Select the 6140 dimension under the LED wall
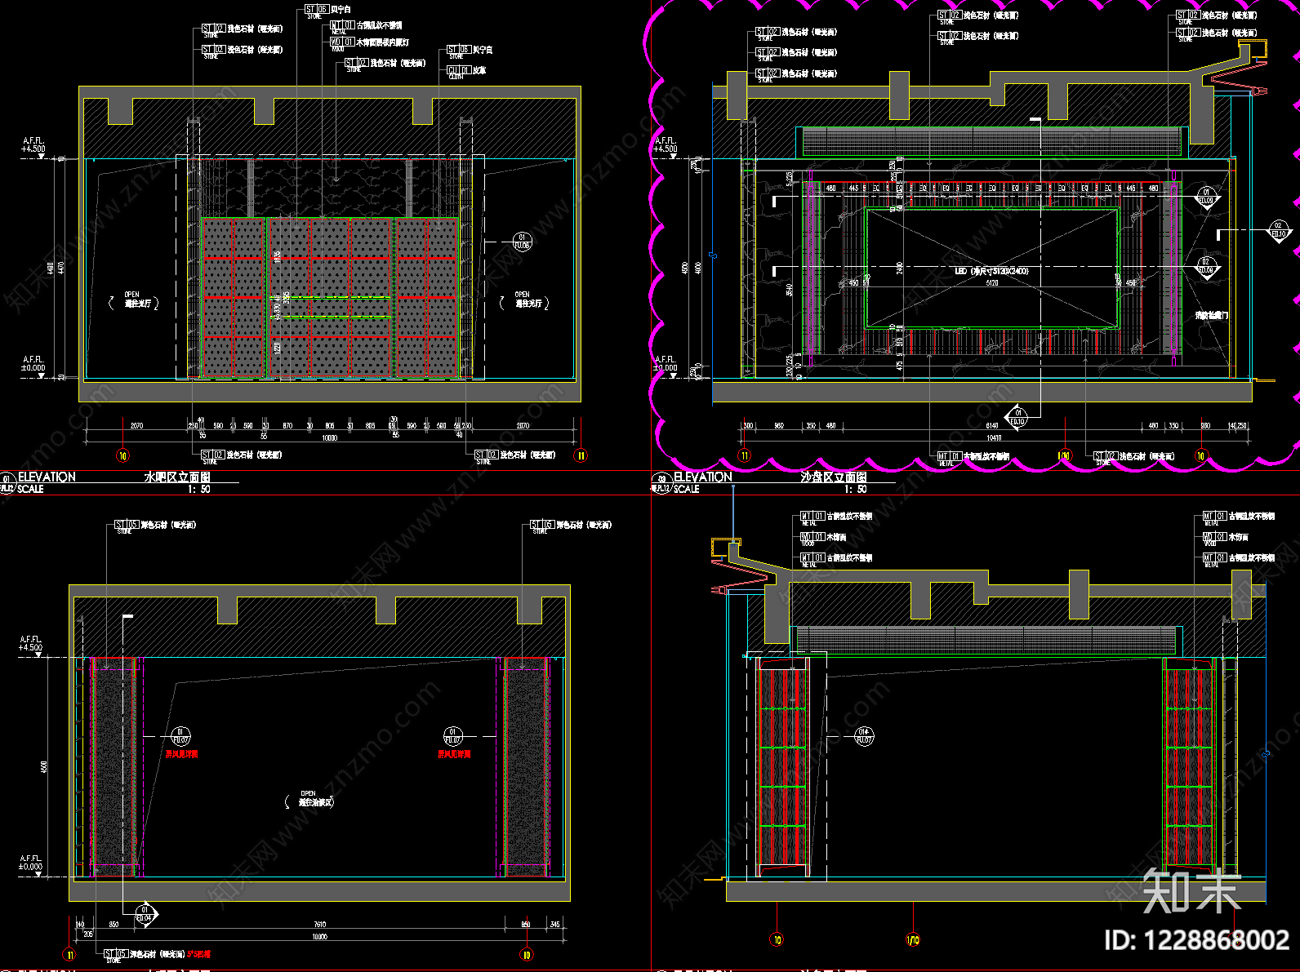This screenshot has height=972, width=1300. click(x=992, y=426)
